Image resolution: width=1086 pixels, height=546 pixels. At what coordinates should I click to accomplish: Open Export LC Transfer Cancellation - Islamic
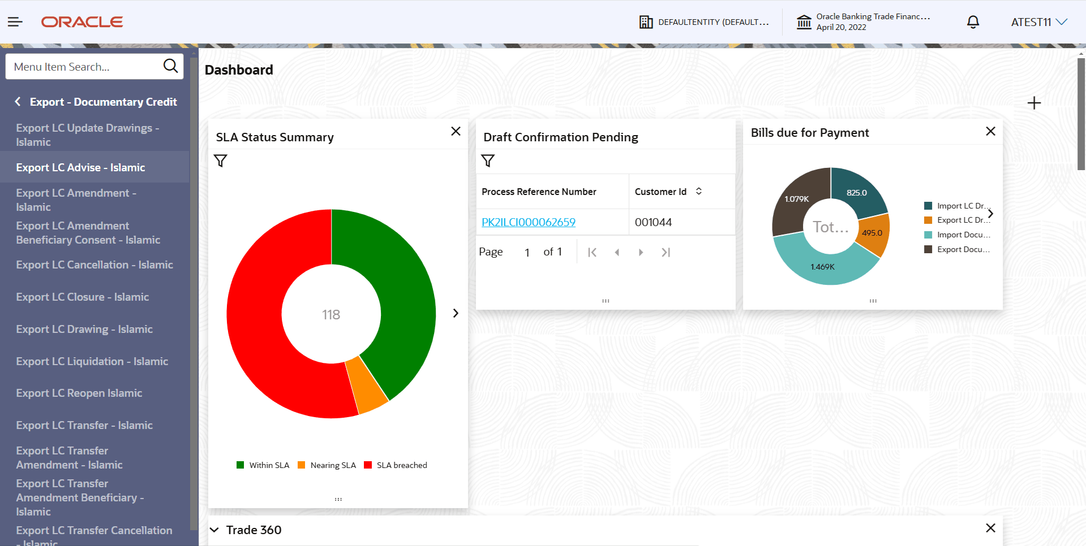click(x=95, y=535)
